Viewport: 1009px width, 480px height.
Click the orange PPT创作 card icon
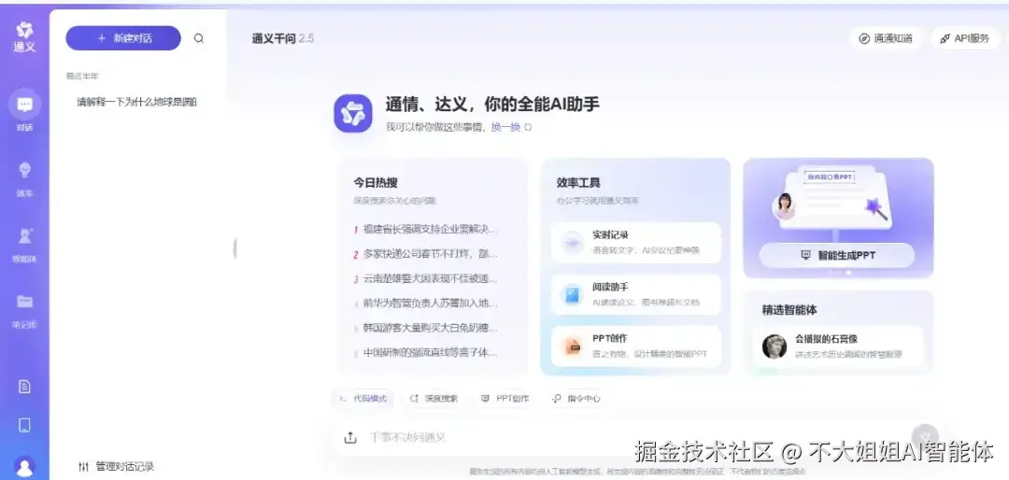point(572,346)
